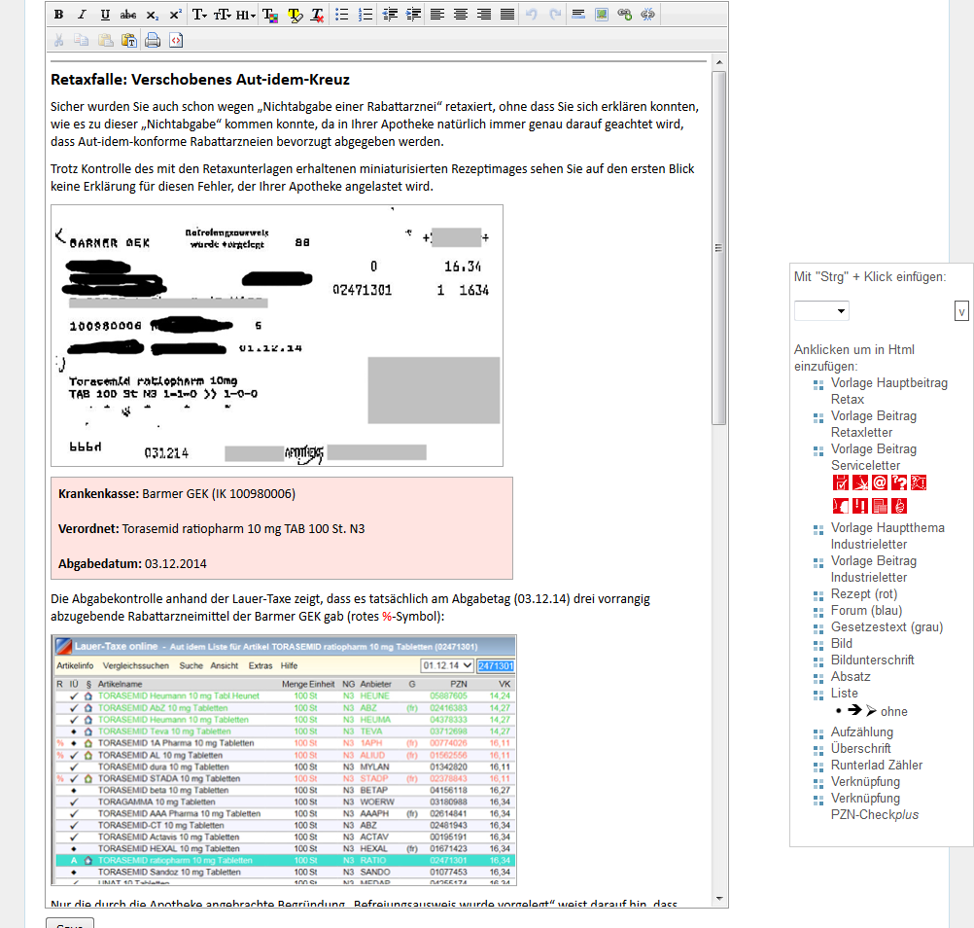Toggle italic text formatting

click(81, 15)
